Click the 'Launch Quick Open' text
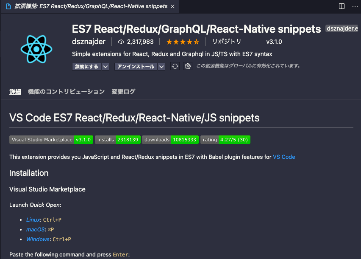This screenshot has width=361, height=259. point(35,205)
